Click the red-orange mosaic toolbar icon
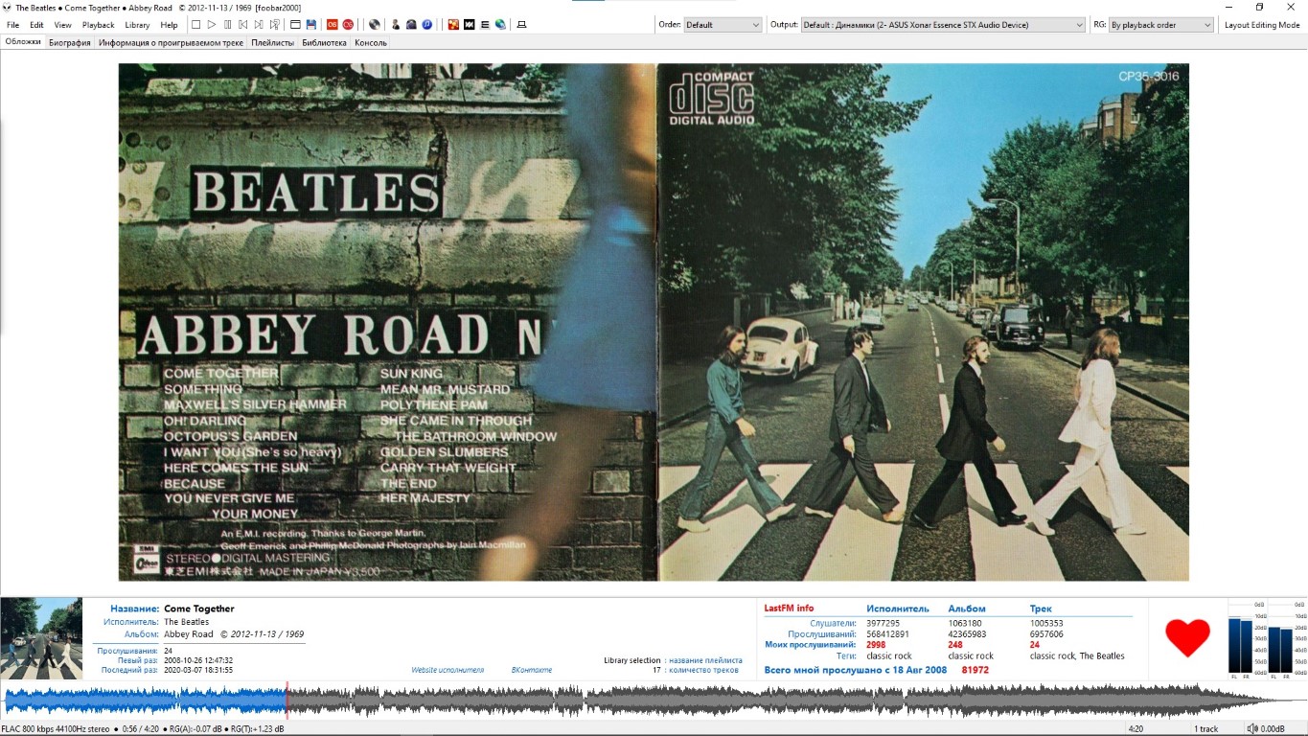1308x736 pixels. (453, 25)
